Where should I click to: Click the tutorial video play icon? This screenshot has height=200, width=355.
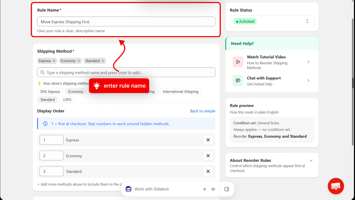click(238, 62)
